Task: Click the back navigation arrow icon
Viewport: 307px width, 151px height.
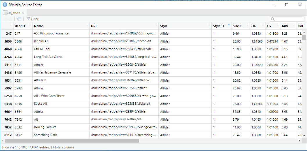Action: pyautogui.click(x=5, y=19)
